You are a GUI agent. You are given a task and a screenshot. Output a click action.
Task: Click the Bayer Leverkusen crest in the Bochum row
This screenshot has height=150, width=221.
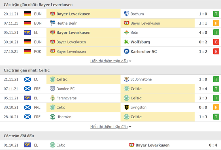(52, 14)
